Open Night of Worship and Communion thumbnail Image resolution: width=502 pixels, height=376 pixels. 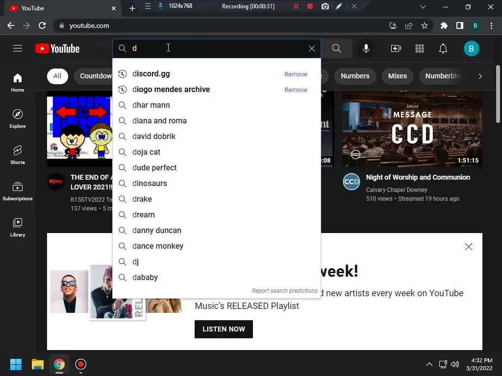tap(412, 129)
